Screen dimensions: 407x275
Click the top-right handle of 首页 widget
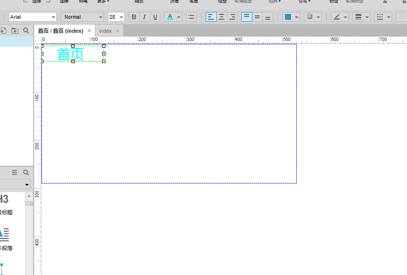[104, 46]
